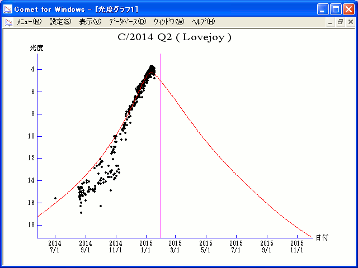Open the 設定(S) settings menu
Image resolution: width=358 pixels, height=268 pixels.
pyautogui.click(x=60, y=22)
